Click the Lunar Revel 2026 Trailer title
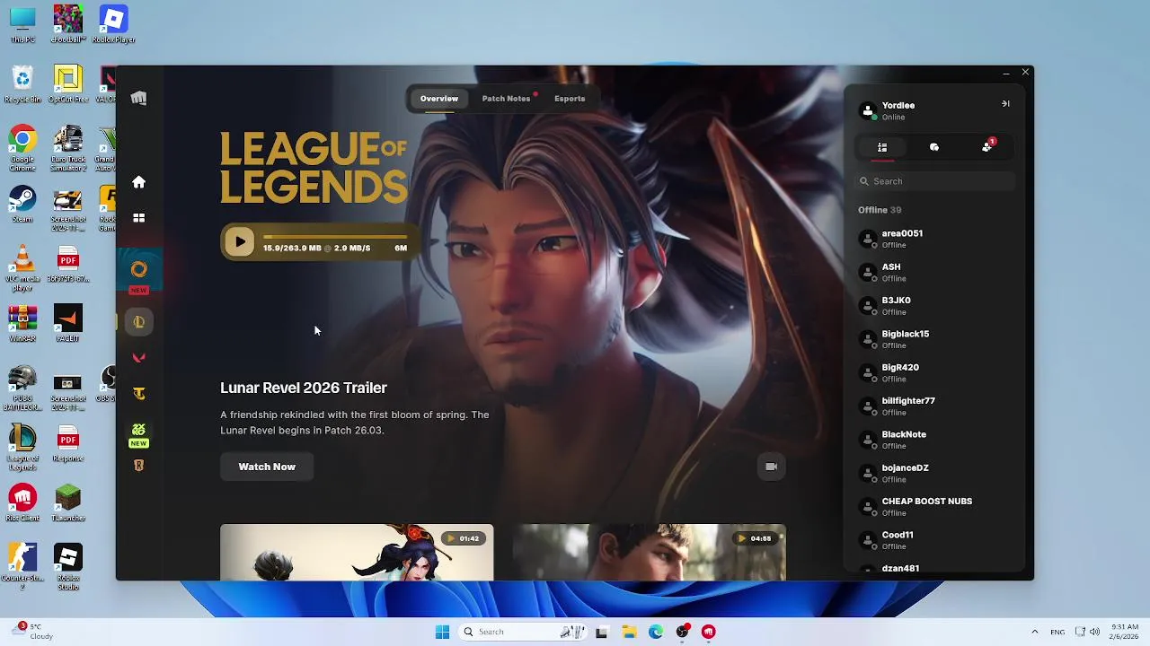Image resolution: width=1150 pixels, height=646 pixels. [304, 388]
